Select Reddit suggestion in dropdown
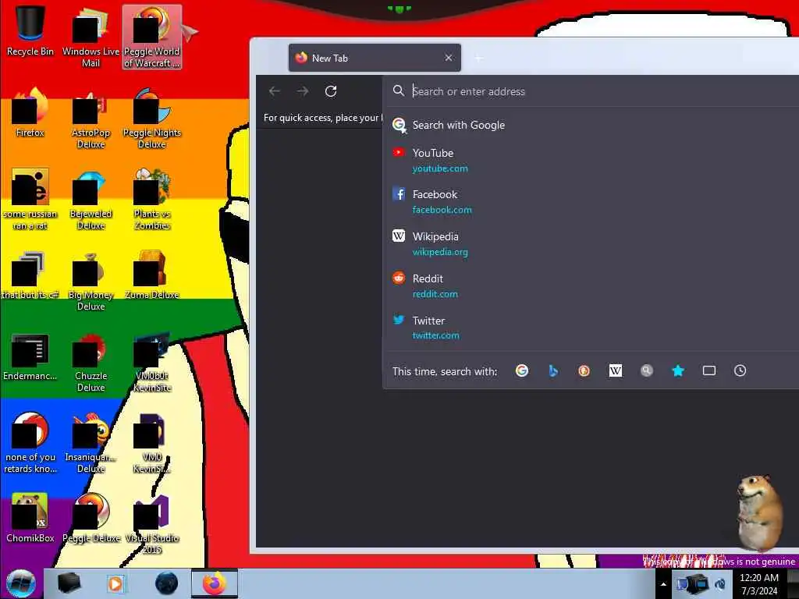Screen dimensions: 799x599 591,285
